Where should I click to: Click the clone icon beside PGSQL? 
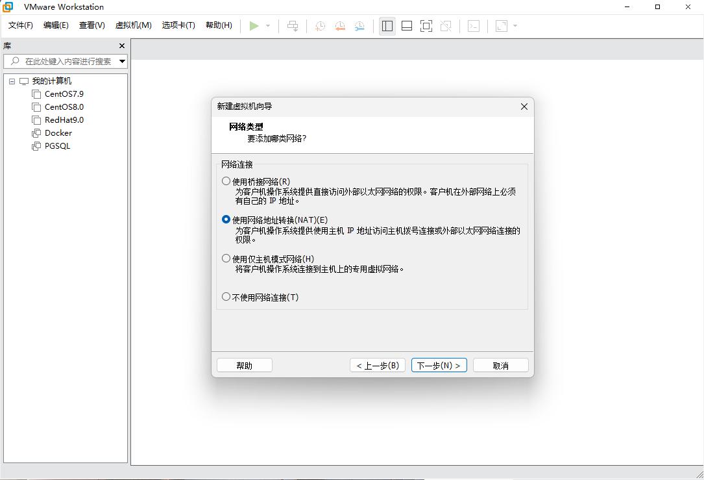coord(36,146)
